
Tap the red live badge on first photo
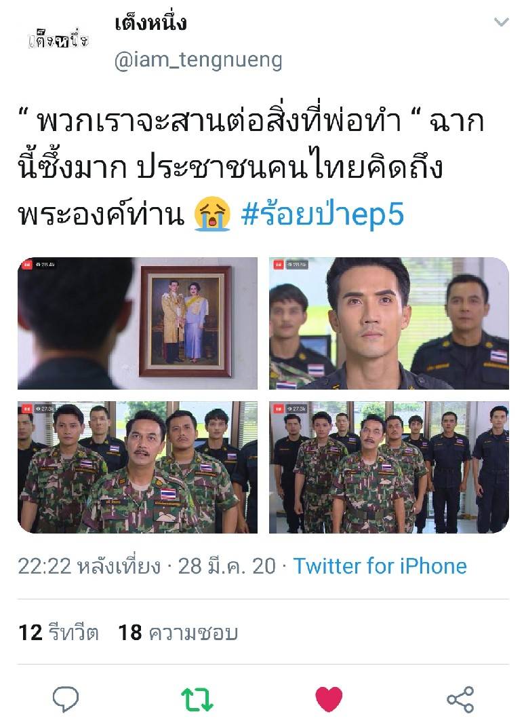click(x=26, y=265)
